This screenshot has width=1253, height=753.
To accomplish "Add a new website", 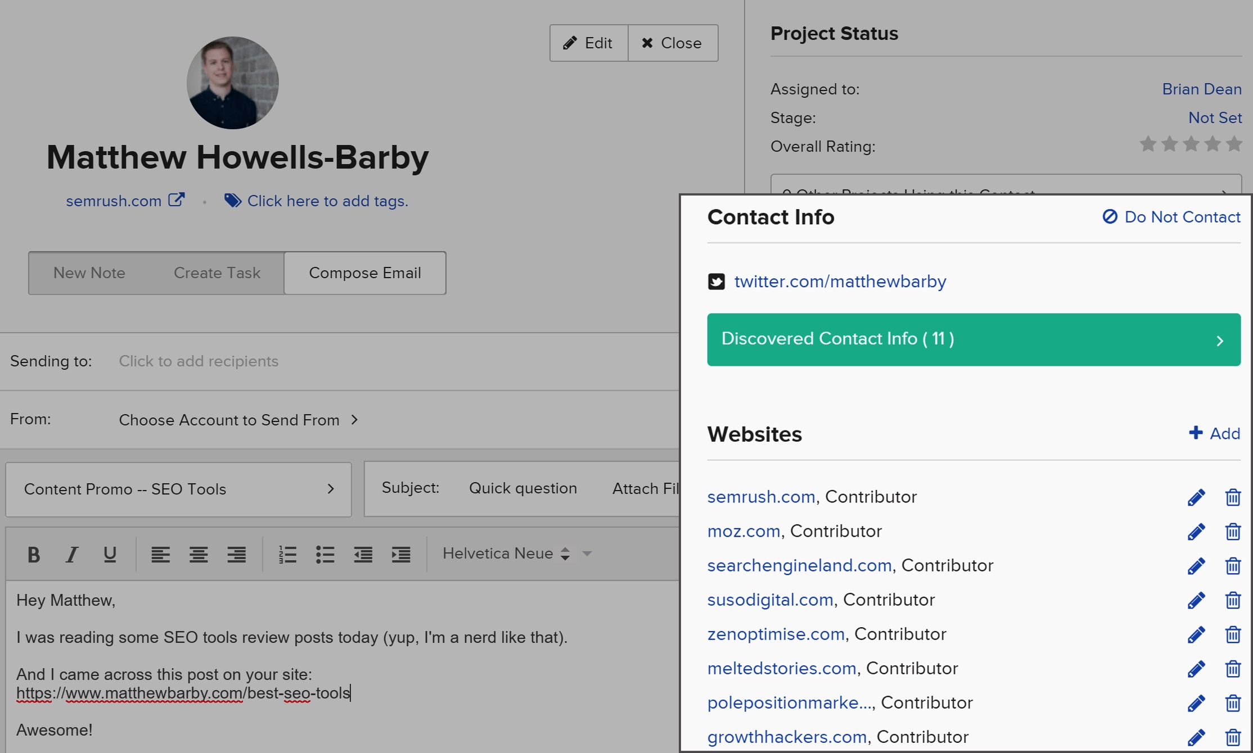I will click(x=1215, y=433).
